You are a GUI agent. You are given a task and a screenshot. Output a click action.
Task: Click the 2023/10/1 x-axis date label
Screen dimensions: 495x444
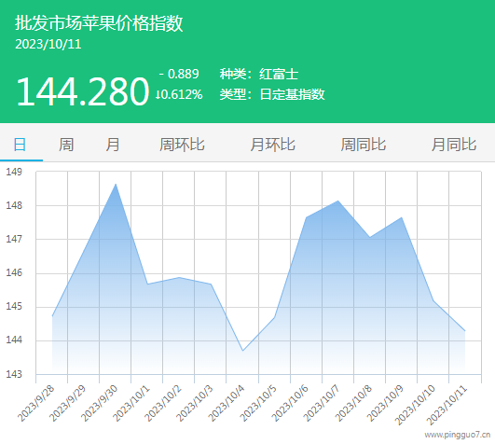(x=131, y=403)
